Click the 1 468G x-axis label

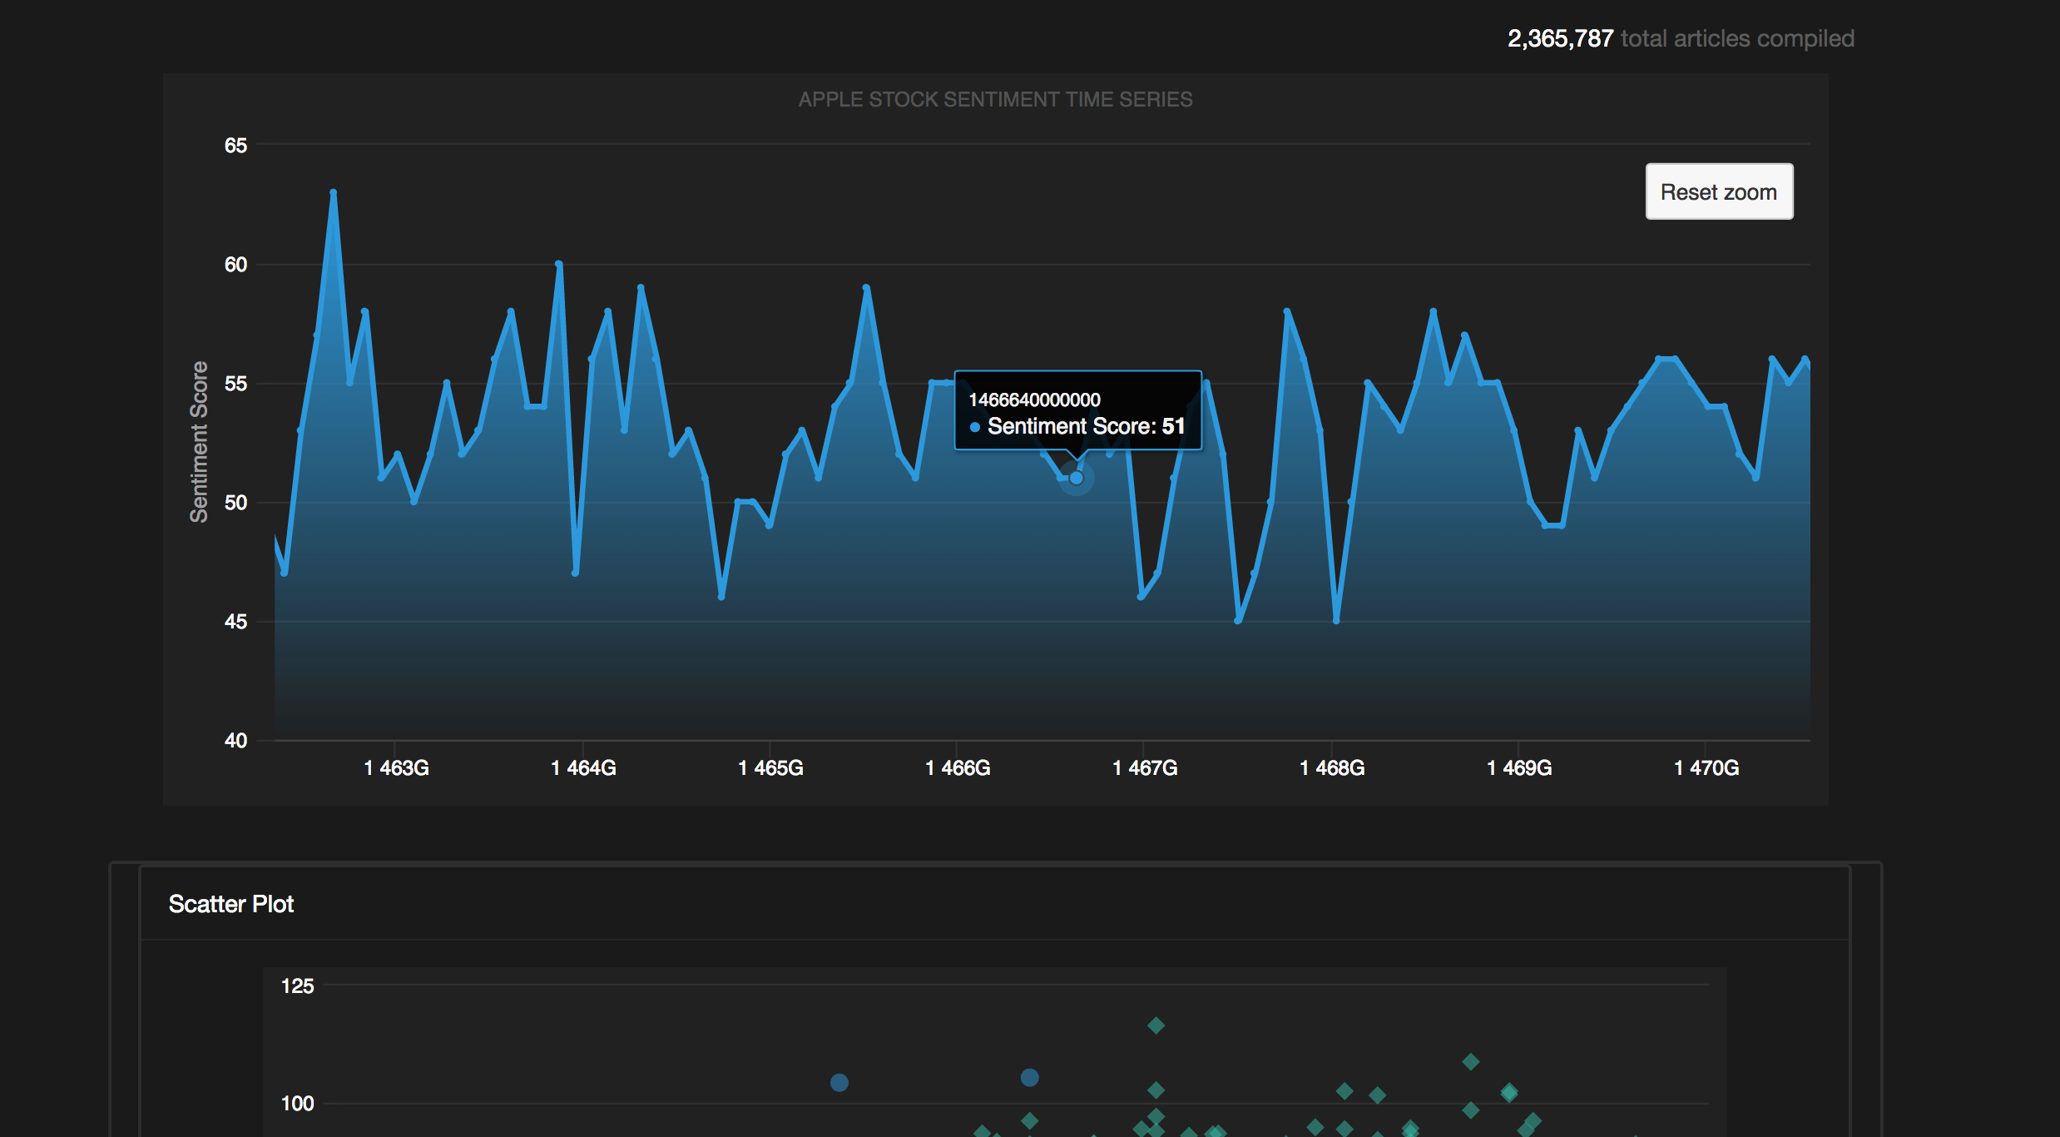click(x=1332, y=767)
